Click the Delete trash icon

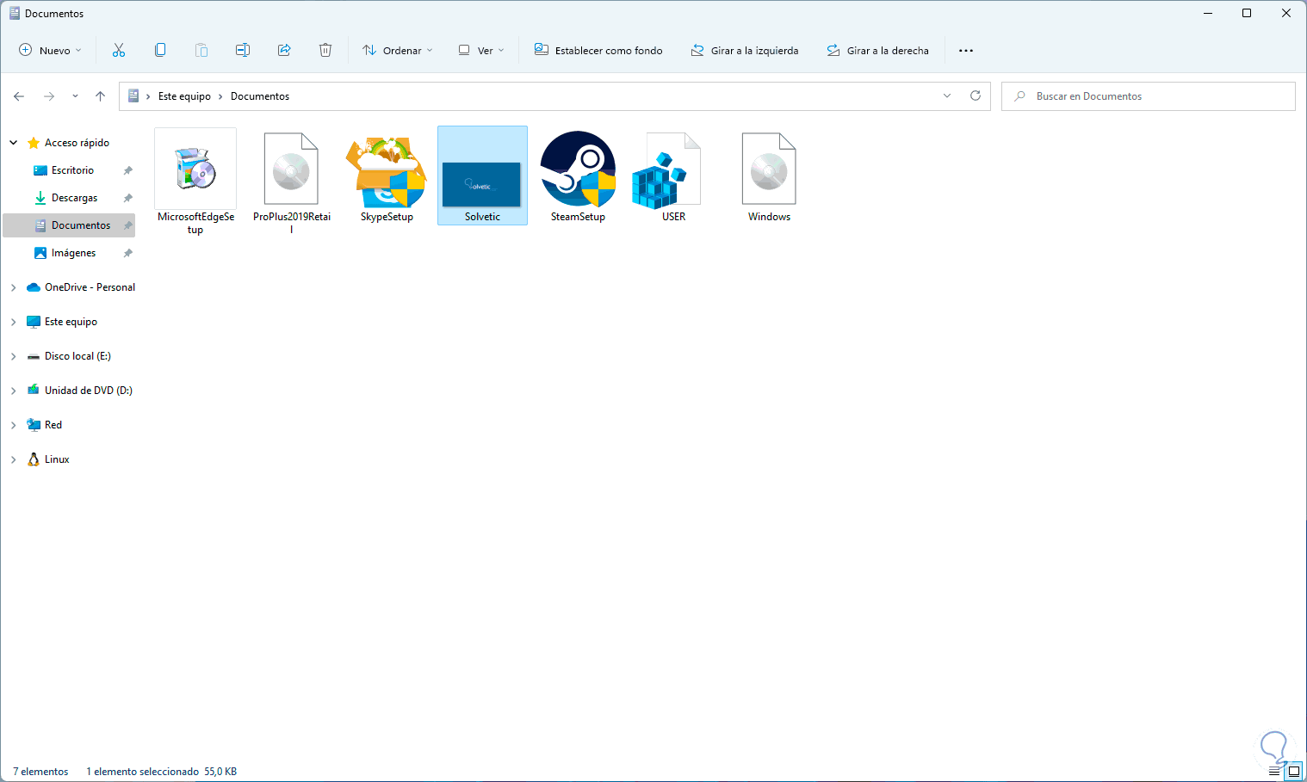pyautogui.click(x=325, y=50)
